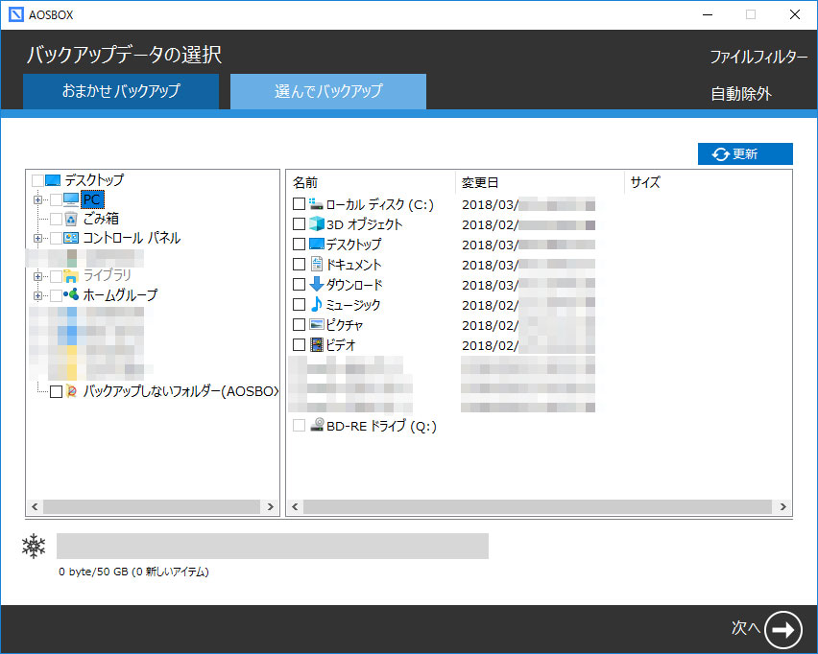Sort by 変更日 column header
This screenshot has width=818, height=654.
click(480, 182)
